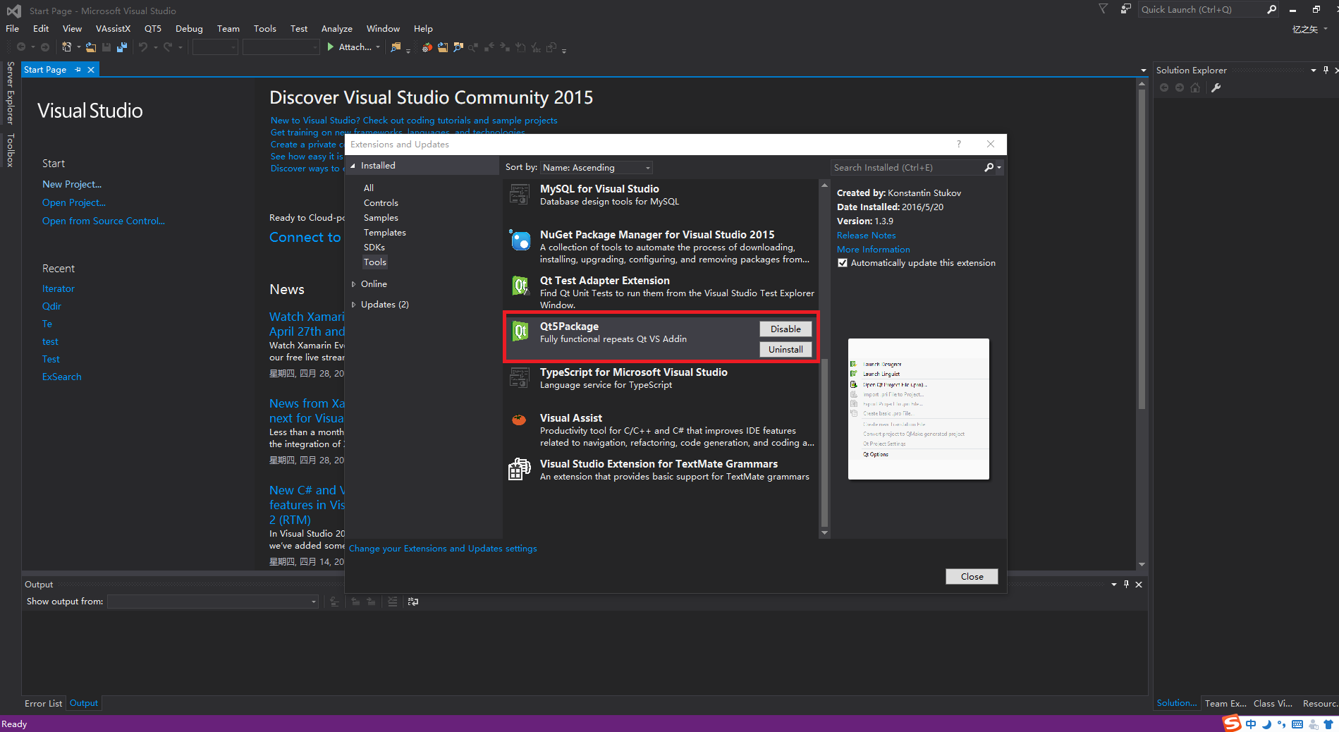1339x732 pixels.
Task: Collapse the Installed tree node
Action: 353,166
